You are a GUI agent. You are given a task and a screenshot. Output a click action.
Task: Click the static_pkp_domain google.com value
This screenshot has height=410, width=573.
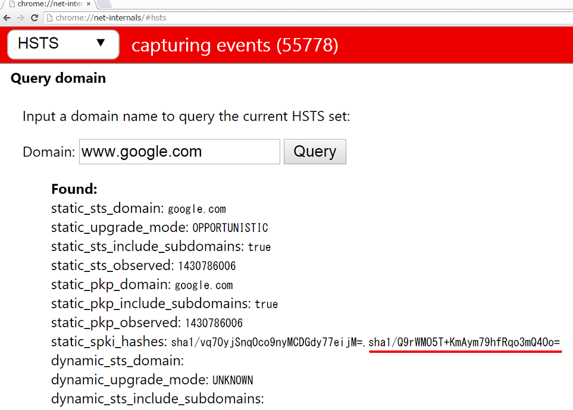203,286
